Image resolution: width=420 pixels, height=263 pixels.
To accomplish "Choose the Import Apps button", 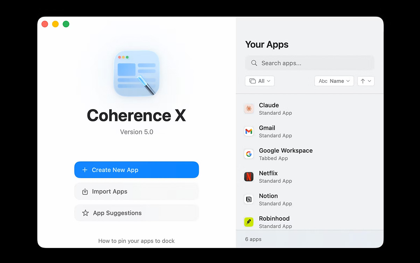I will click(x=136, y=191).
